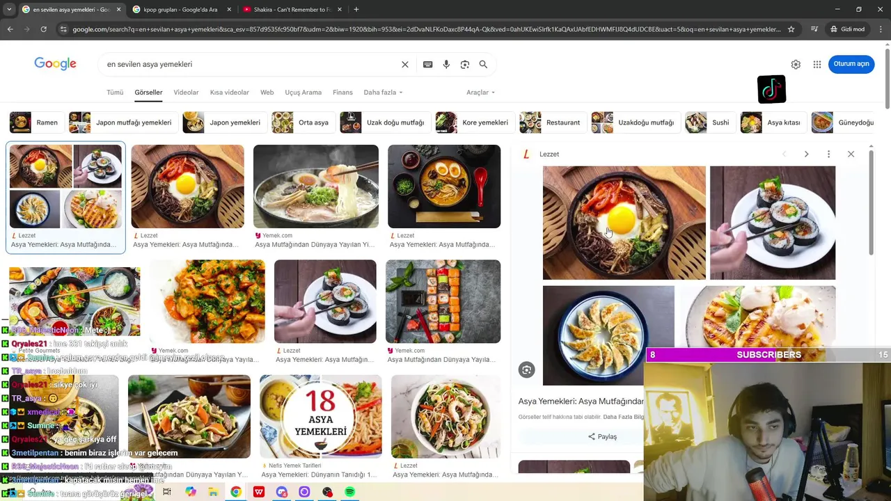Focus the Google search input field

251,64
